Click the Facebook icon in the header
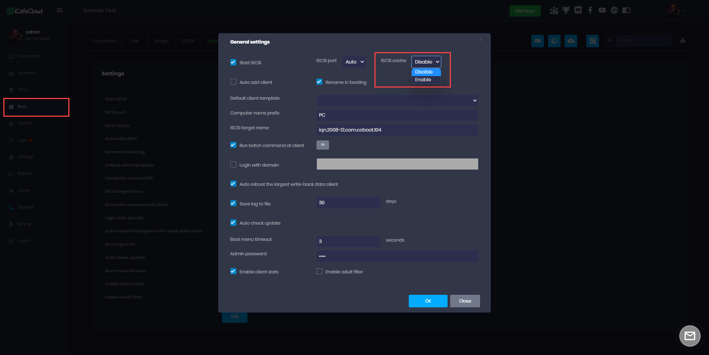Screen dimensions: 709x355 (590, 10)
